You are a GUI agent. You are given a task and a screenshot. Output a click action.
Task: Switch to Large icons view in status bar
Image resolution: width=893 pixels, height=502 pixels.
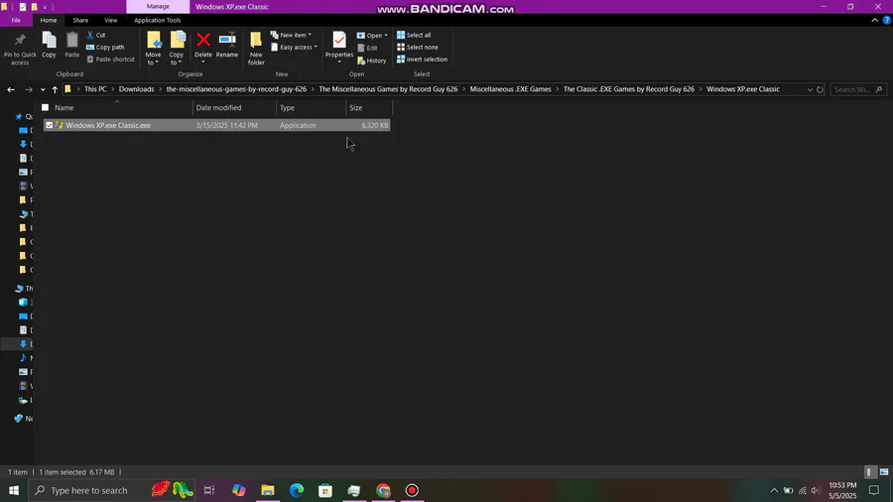(884, 472)
